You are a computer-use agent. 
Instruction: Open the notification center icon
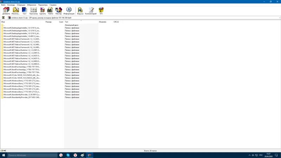click(x=276, y=155)
